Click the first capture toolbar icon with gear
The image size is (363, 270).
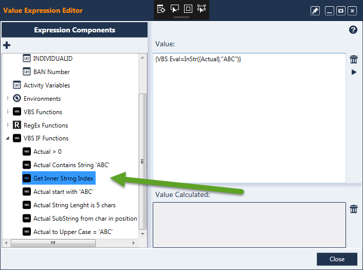(x=161, y=9)
